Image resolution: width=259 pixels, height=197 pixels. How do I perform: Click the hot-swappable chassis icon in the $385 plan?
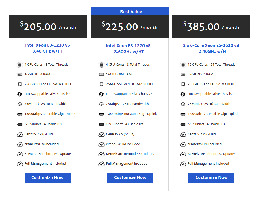tap(183, 94)
